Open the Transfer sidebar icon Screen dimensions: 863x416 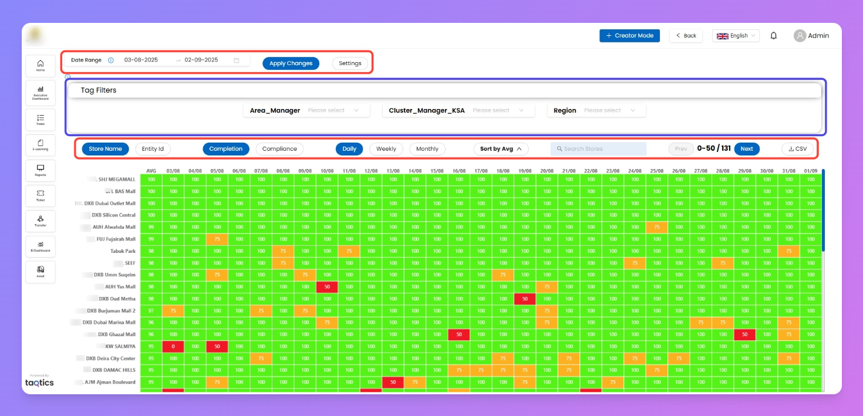tap(41, 221)
